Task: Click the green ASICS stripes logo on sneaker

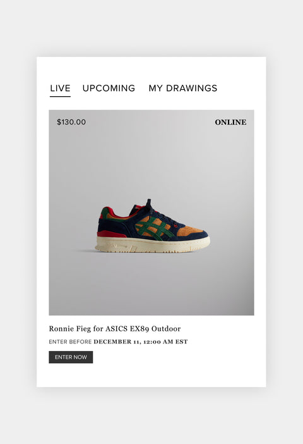Action: [154, 229]
